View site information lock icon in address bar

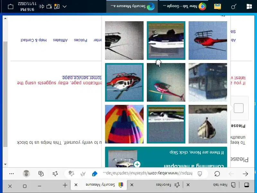click(x=200, y=174)
